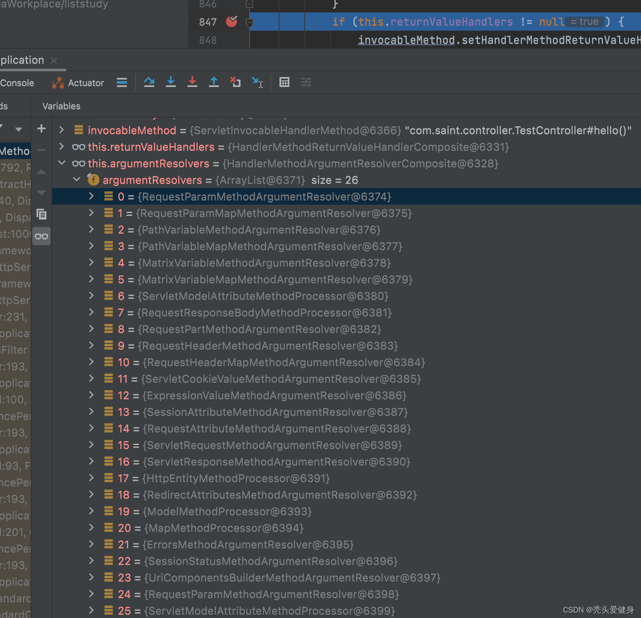Image resolution: width=641 pixels, height=618 pixels.
Task: Click the Step Over debugger icon
Action: click(149, 82)
